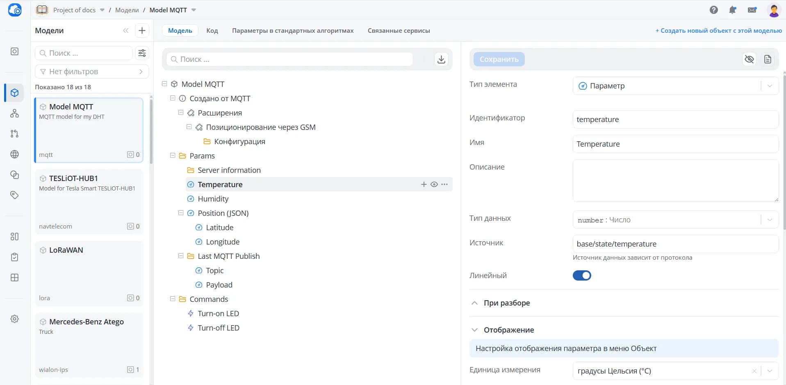The height and width of the screenshot is (385, 786).
Task: Open the messages envelope icon
Action: click(x=752, y=10)
